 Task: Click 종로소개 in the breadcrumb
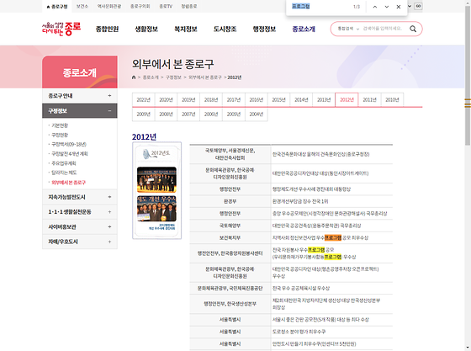151,77
